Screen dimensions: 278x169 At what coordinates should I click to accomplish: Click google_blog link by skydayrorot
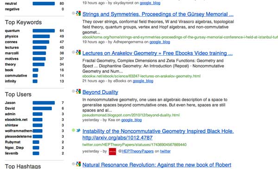point(150,3)
